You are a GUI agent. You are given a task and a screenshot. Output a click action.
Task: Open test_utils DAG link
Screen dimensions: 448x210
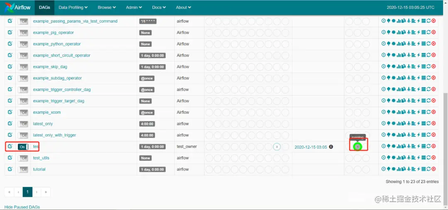[41, 158]
